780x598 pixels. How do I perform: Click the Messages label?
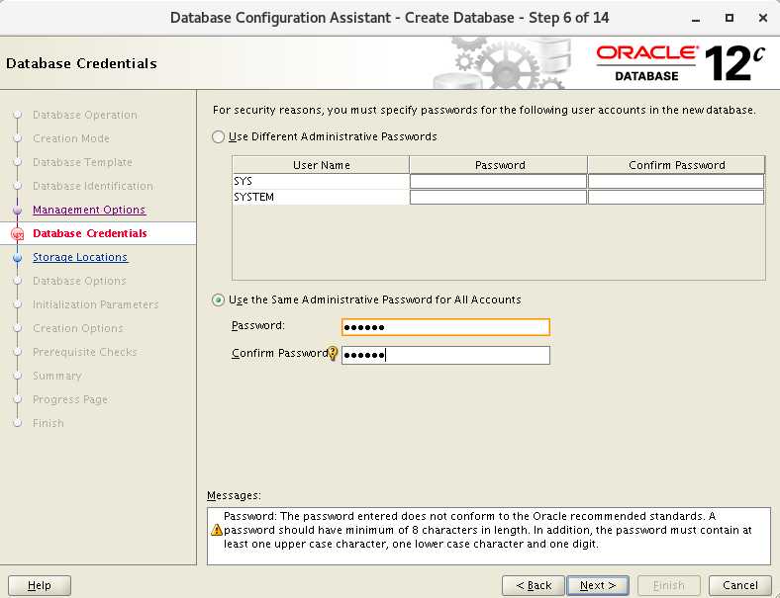pyautogui.click(x=234, y=495)
